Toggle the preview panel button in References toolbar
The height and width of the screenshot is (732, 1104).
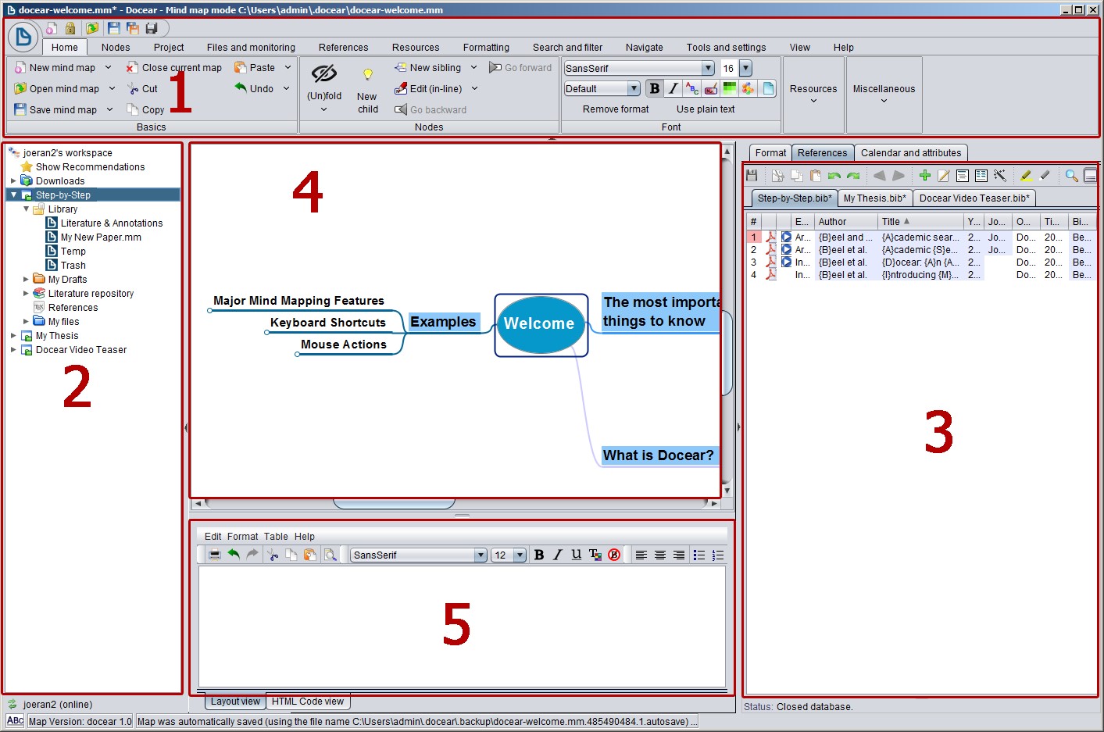pyautogui.click(x=1091, y=176)
